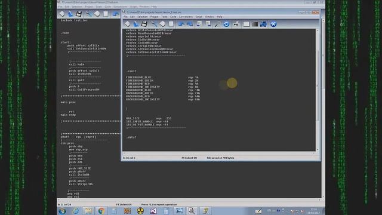Click the white window icon in front toolbar

[x=247, y=24]
